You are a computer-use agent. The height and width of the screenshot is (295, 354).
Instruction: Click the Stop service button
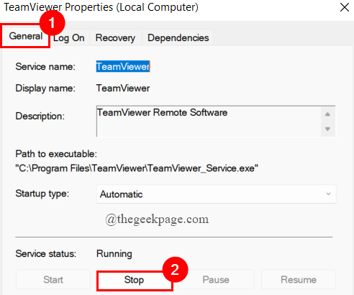click(134, 280)
